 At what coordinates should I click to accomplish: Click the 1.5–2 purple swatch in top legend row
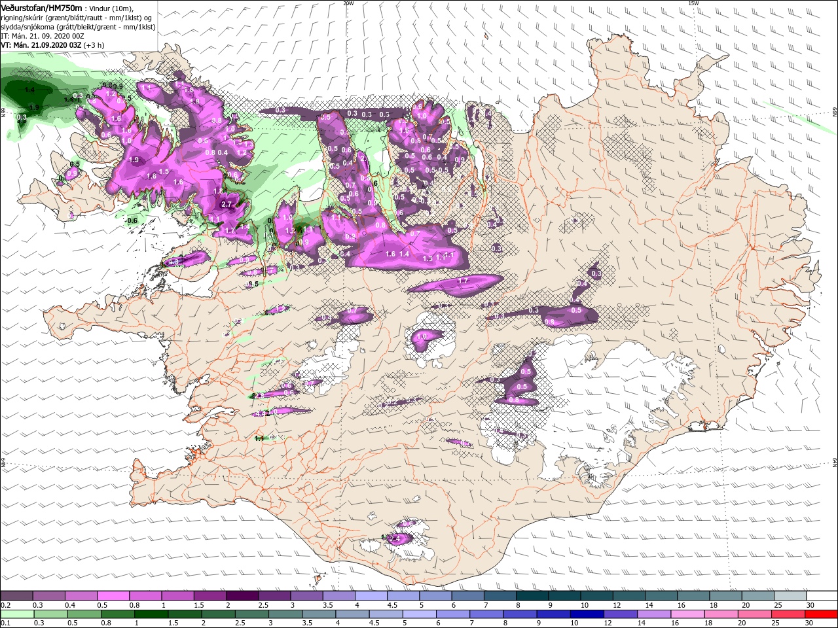209,596
